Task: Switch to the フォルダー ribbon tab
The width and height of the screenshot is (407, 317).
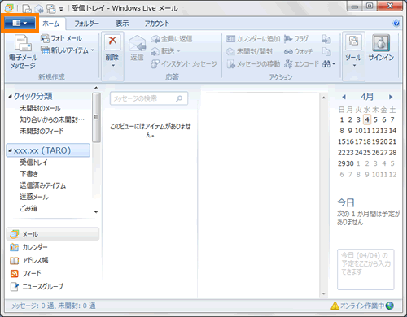Action: 86,24
